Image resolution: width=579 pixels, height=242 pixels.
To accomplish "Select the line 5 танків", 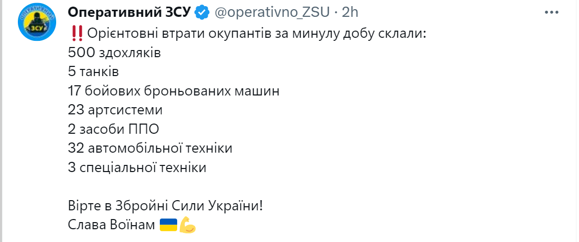I will pyautogui.click(x=93, y=72).
